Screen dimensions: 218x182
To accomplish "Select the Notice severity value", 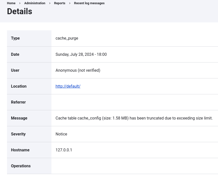I will pyautogui.click(x=61, y=134).
